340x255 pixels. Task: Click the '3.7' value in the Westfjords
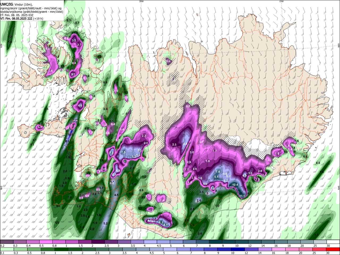pyautogui.click(x=73, y=75)
